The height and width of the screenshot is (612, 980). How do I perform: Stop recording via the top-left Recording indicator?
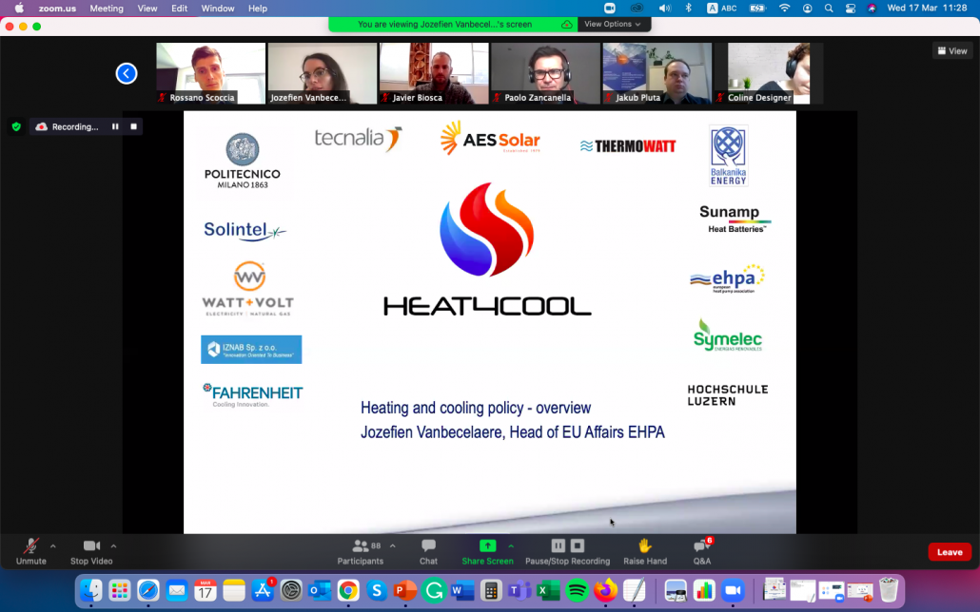pos(133,126)
